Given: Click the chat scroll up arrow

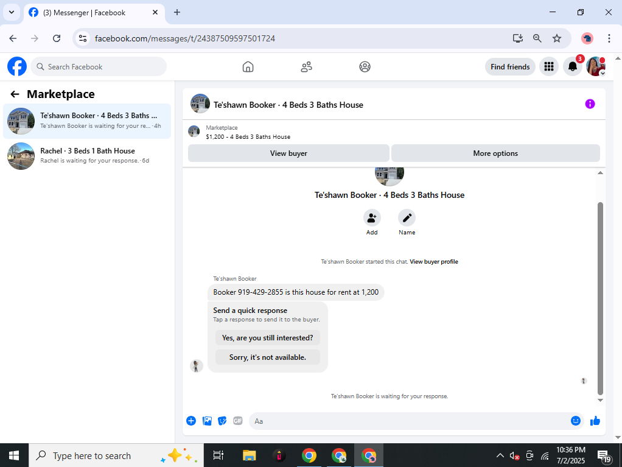Looking at the screenshot, I should coord(600,172).
